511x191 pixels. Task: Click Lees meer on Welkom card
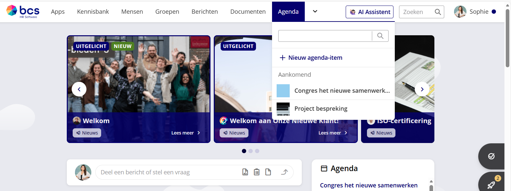[x=186, y=133]
